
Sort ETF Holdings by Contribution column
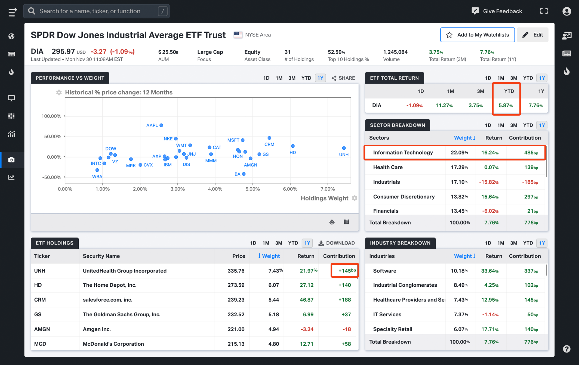(x=339, y=256)
